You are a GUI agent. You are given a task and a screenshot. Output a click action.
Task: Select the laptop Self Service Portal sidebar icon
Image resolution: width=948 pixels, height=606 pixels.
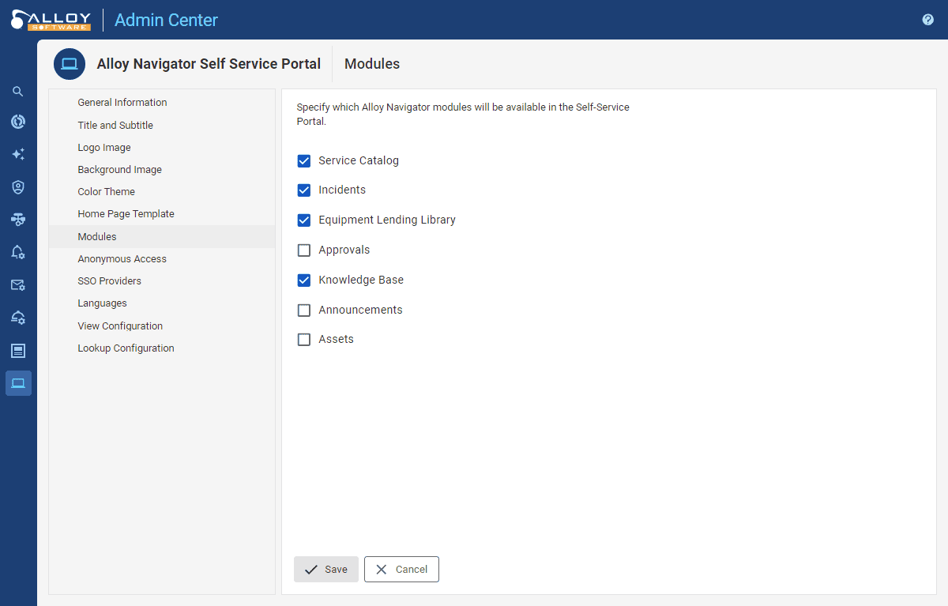pyautogui.click(x=18, y=383)
